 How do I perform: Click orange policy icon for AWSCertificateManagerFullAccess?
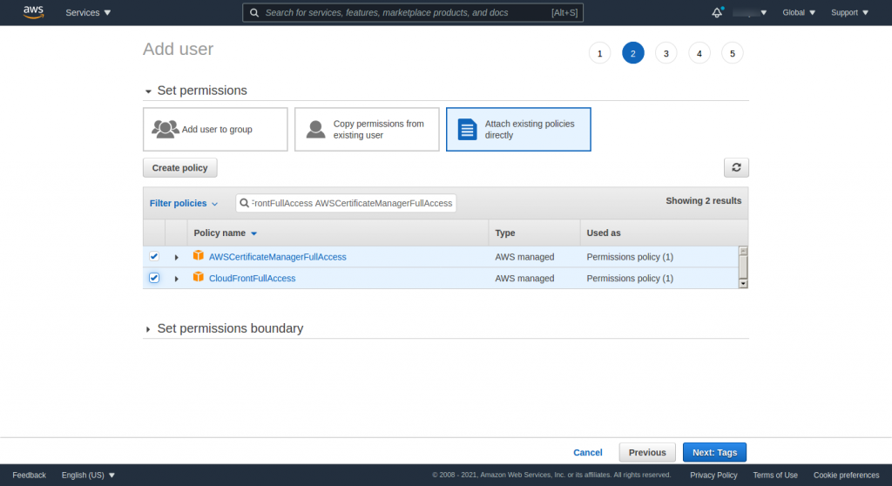click(x=198, y=255)
